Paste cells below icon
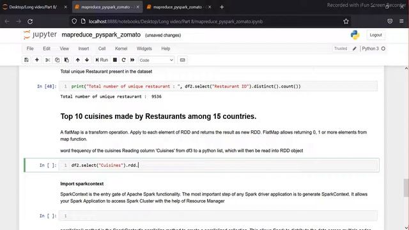This screenshot has height=230, width=409. 66,60
